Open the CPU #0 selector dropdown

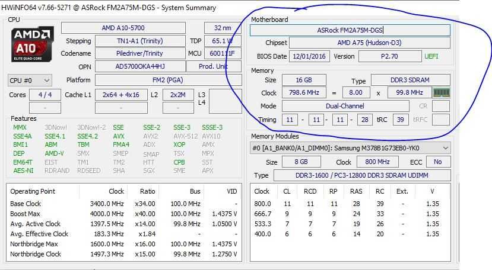30,81
